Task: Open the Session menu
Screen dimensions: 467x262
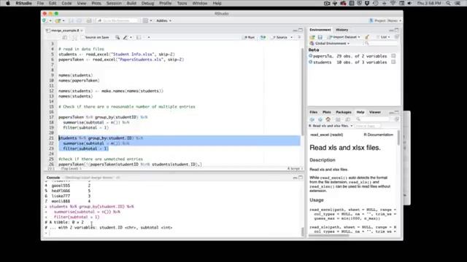Action: point(114,3)
